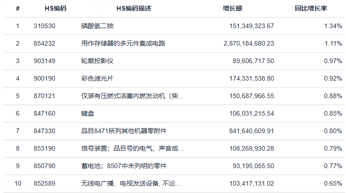Image resolution: width=346 pixels, height=193 pixels.
Task: Click the 同比增长率 column header
Action: (x=311, y=8)
